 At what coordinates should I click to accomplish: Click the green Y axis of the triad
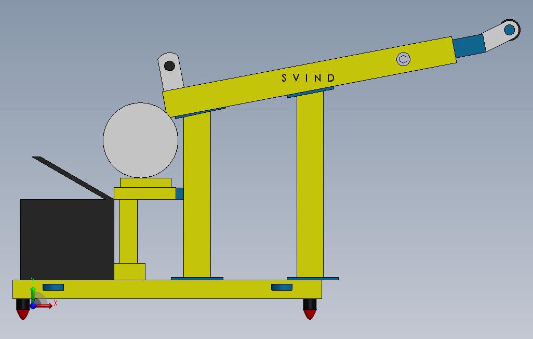[x=33, y=294]
